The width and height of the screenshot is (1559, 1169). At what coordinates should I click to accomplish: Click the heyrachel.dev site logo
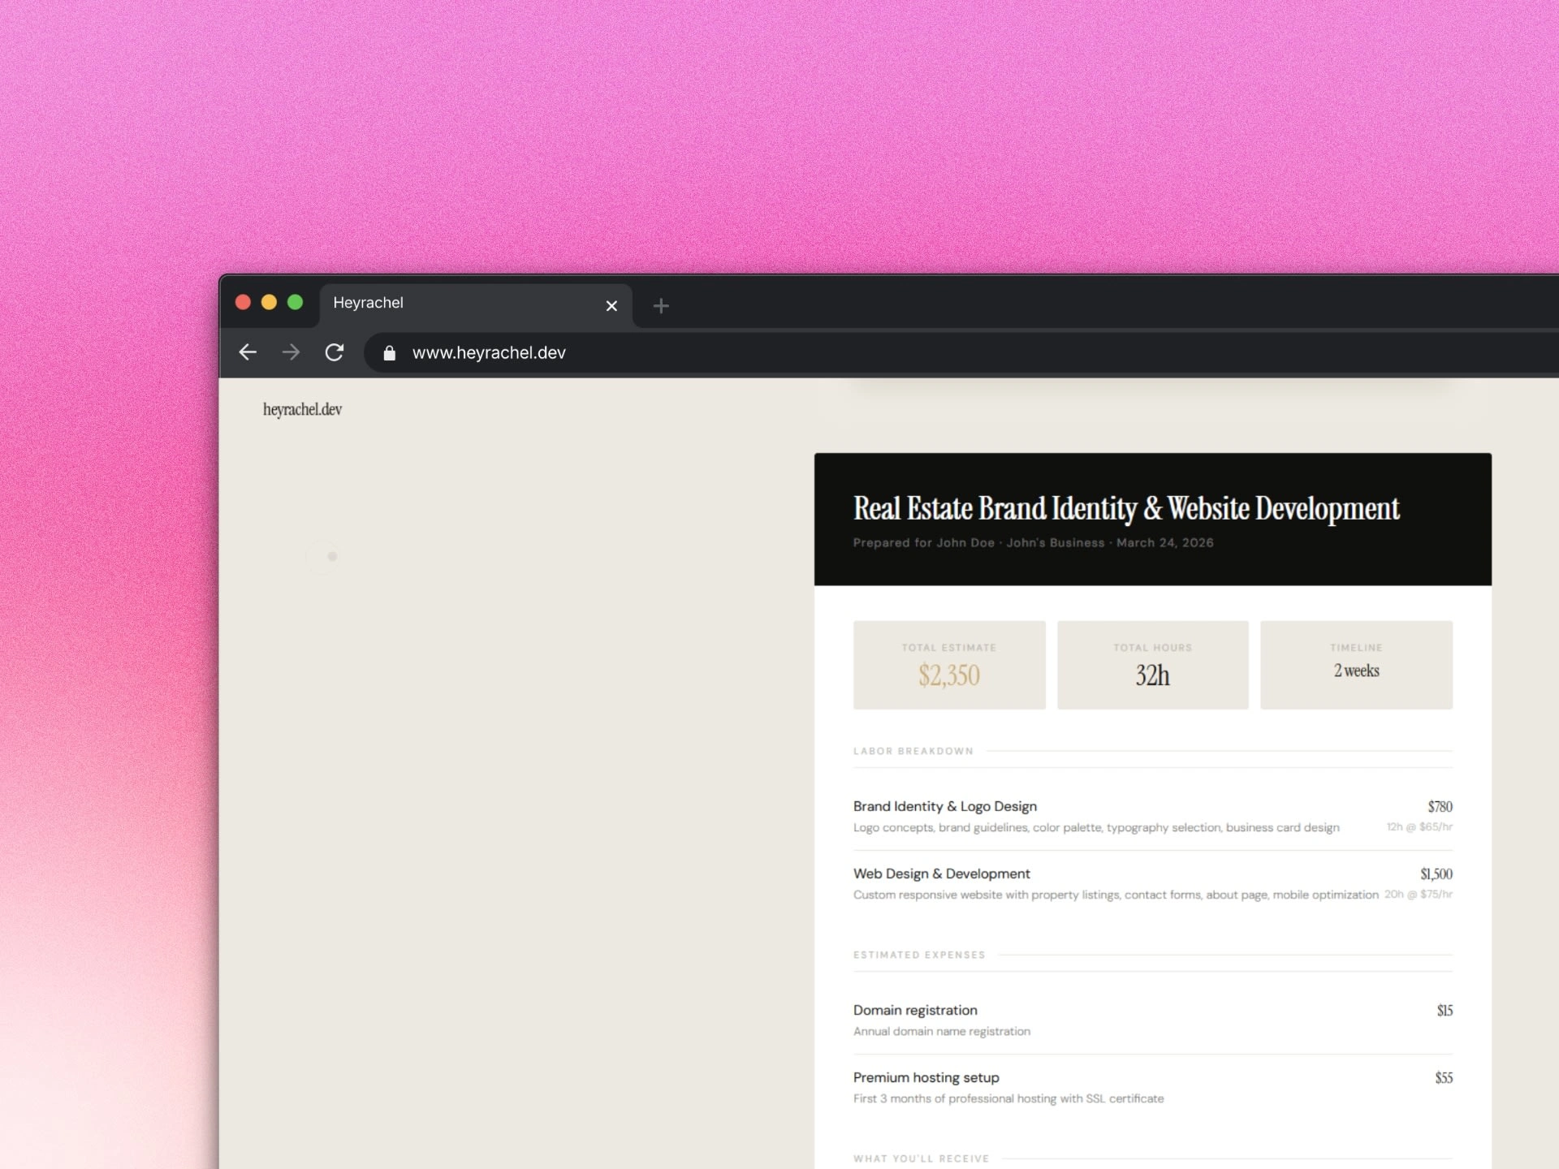302,410
